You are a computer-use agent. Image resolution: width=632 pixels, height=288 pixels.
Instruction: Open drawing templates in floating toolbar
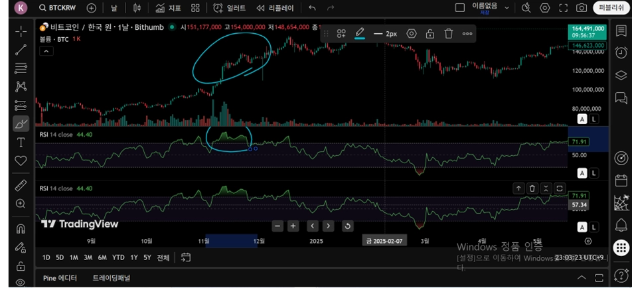tap(341, 34)
